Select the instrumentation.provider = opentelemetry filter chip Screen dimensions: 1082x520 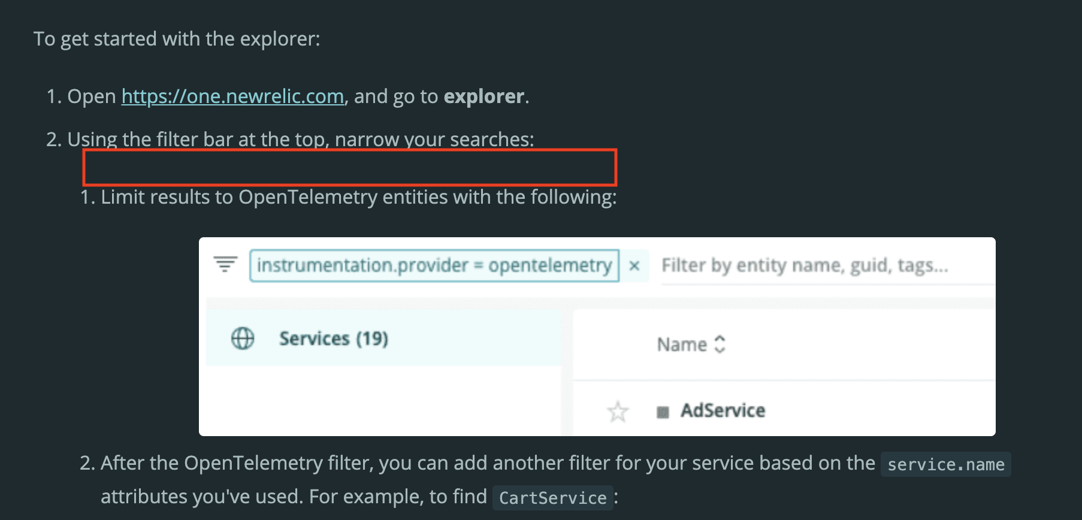(x=434, y=265)
